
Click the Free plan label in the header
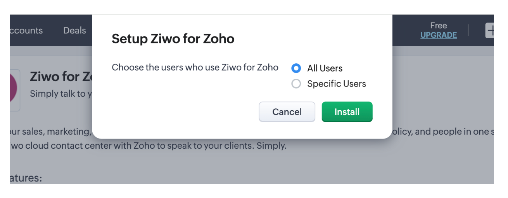click(439, 26)
